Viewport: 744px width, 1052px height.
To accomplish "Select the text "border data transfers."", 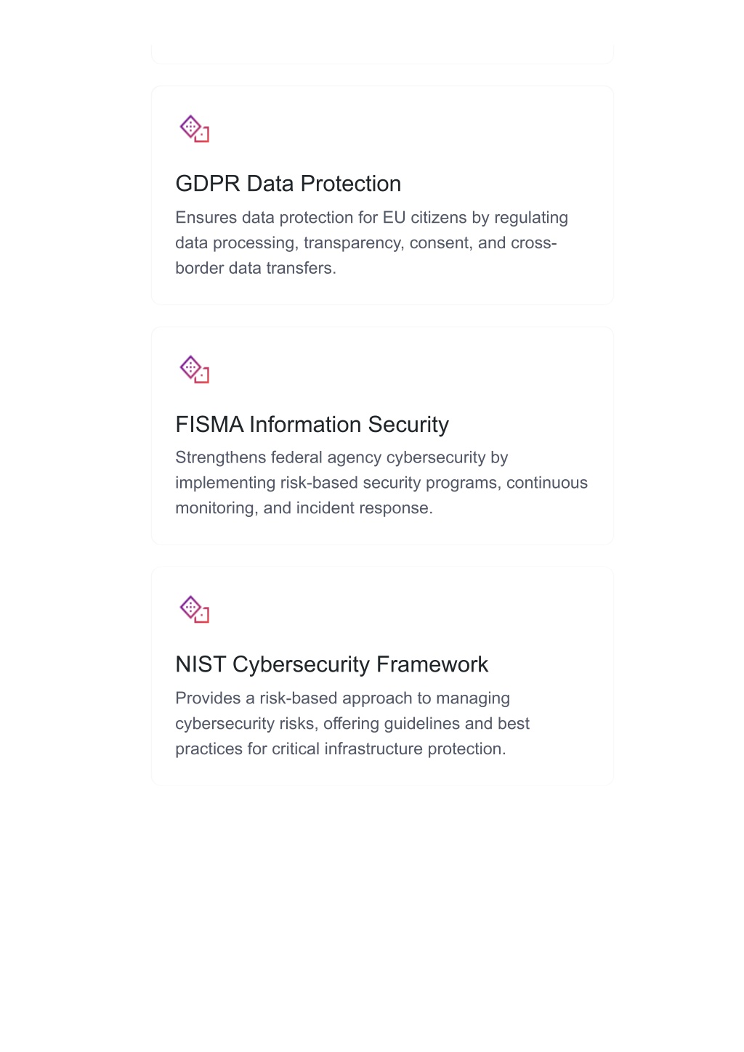I will click(x=256, y=268).
